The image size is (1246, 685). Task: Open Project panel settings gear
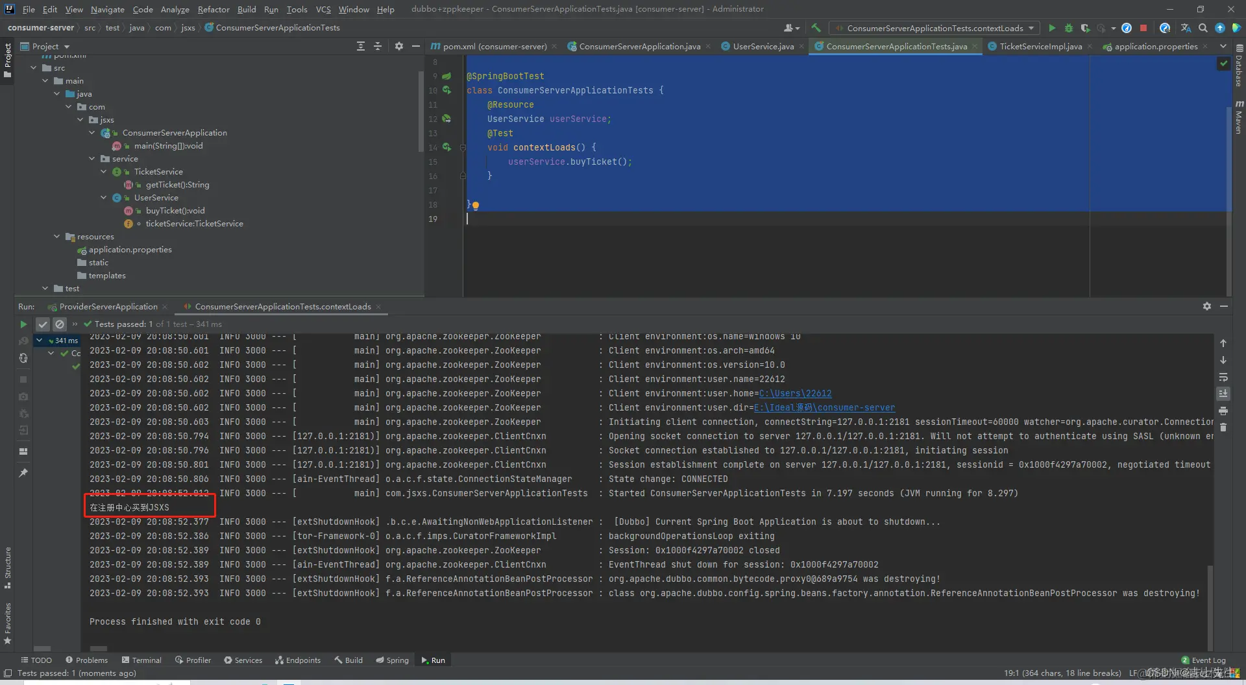pyautogui.click(x=398, y=46)
